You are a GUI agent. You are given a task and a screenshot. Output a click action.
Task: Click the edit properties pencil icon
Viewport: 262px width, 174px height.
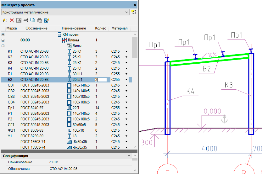[x=47, y=20]
